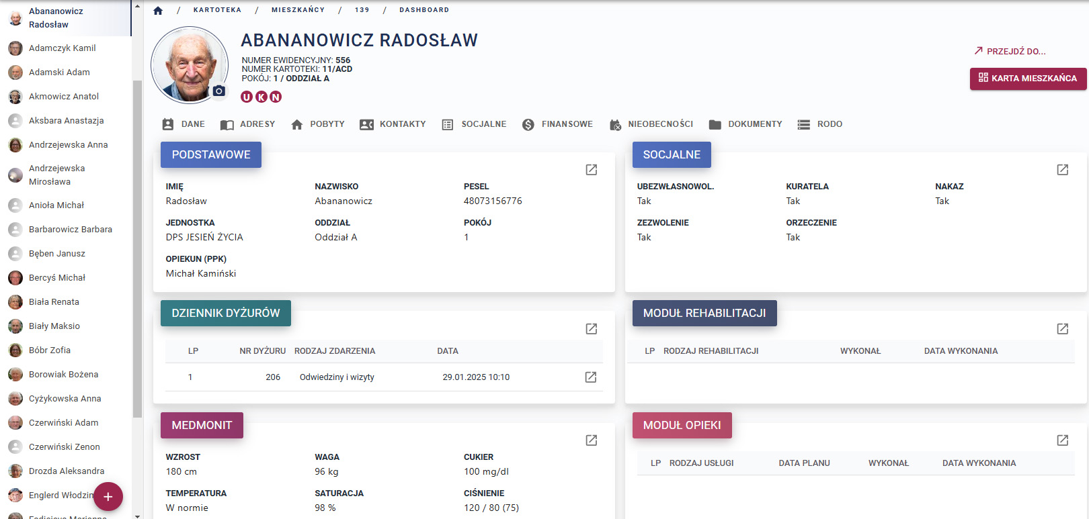
Task: Switch to the Kontakty tab
Action: (x=393, y=124)
